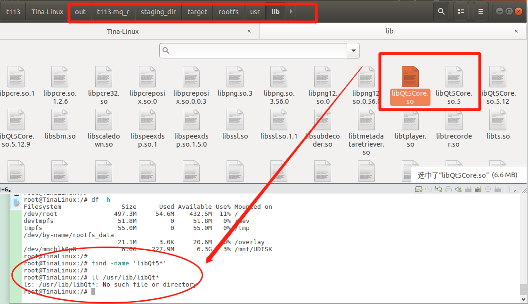Select file libQt5Core.so

point(410,86)
